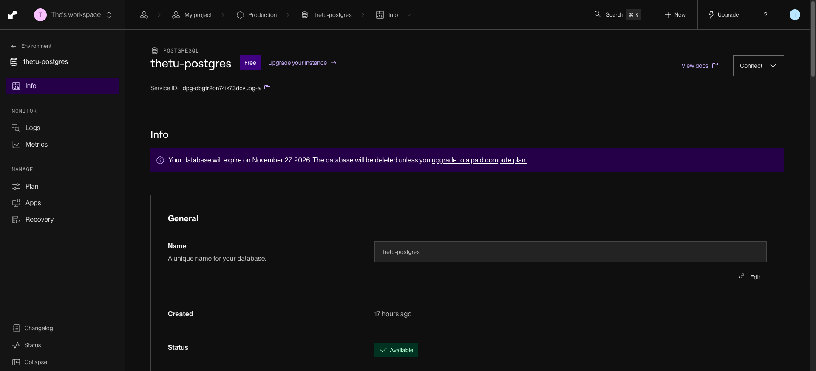Screen dimensions: 816x371
Task: Click upgrade to a paid compute plan link
Action: 479,160
